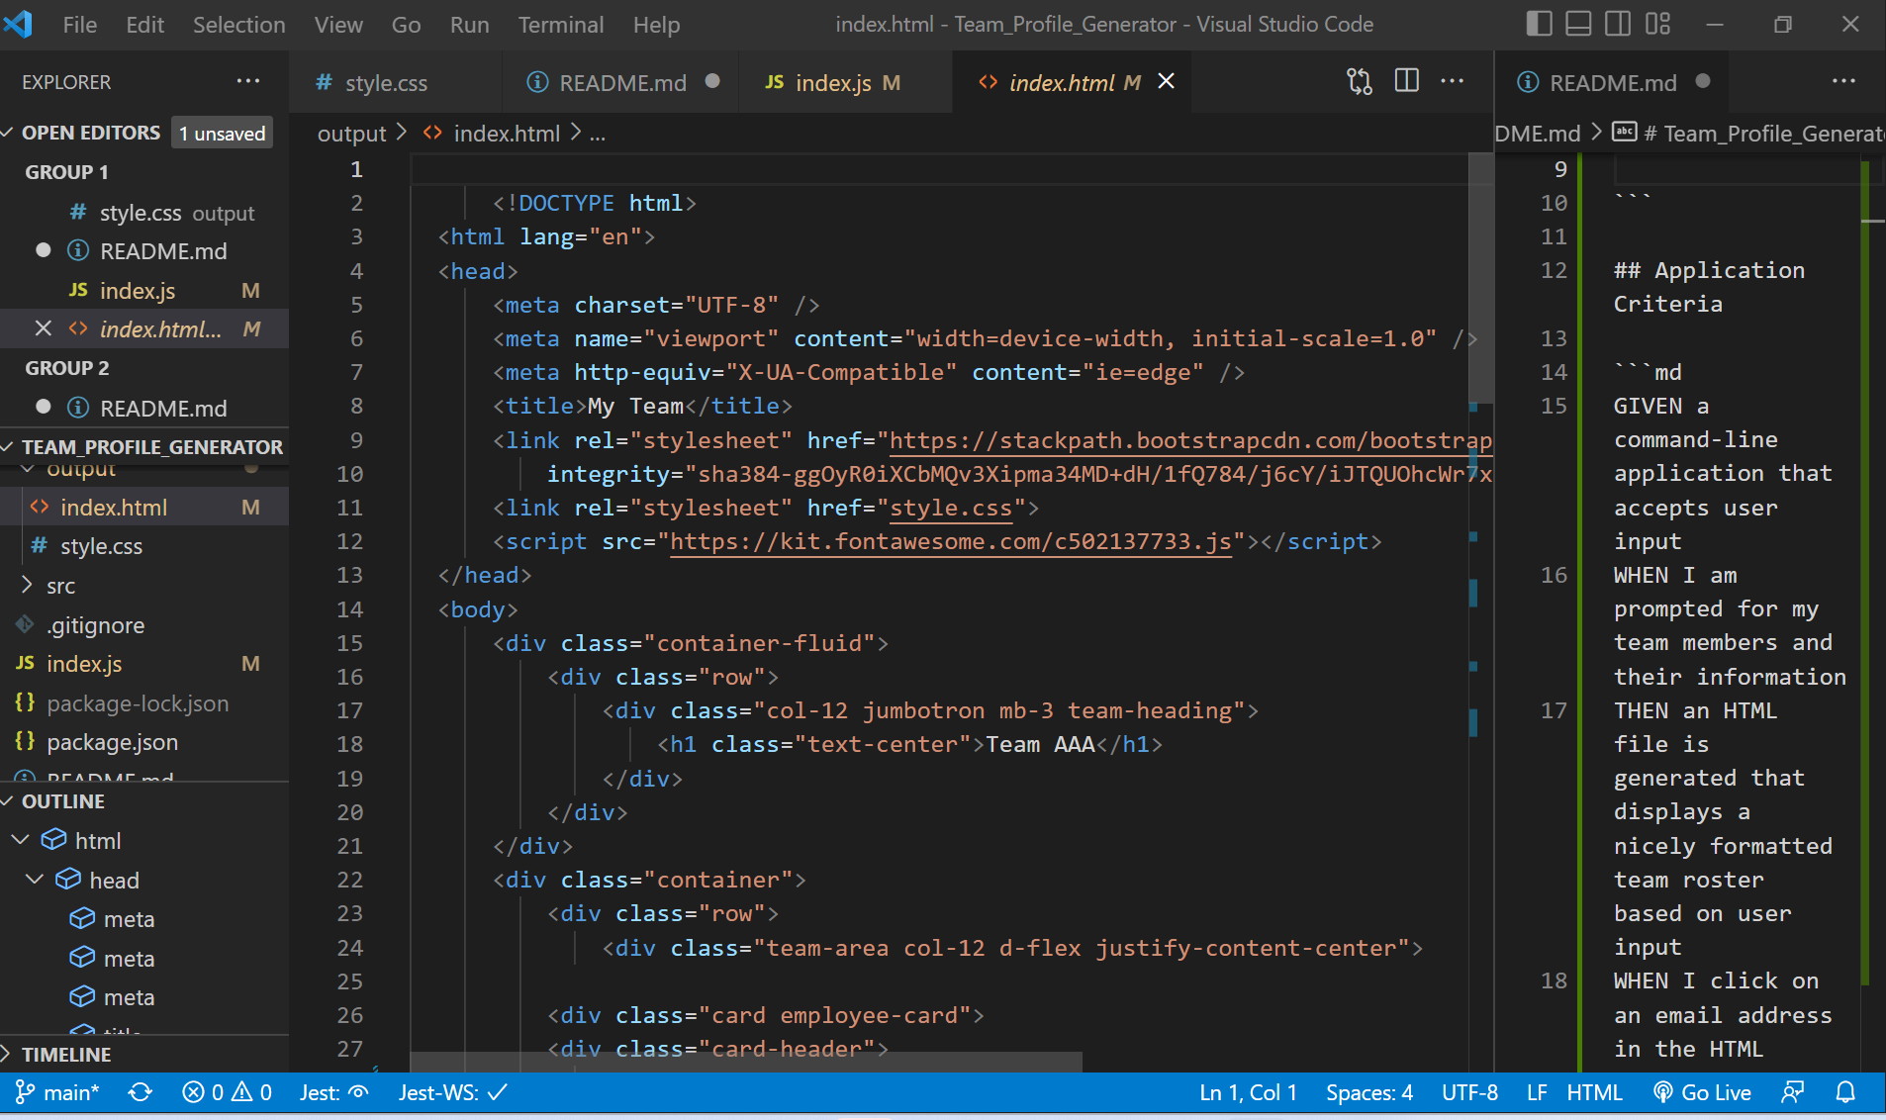Toggle bottom panel layout icon
Image resolution: width=1886 pixels, height=1120 pixels.
[x=1578, y=24]
